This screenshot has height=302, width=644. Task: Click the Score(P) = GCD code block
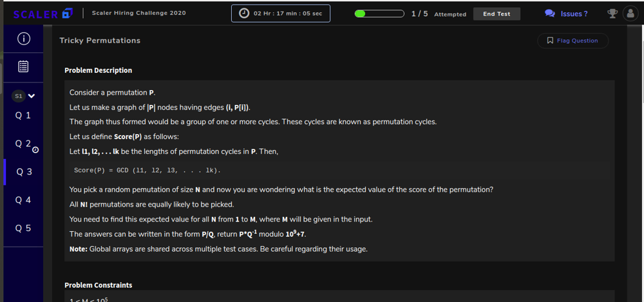click(339, 170)
